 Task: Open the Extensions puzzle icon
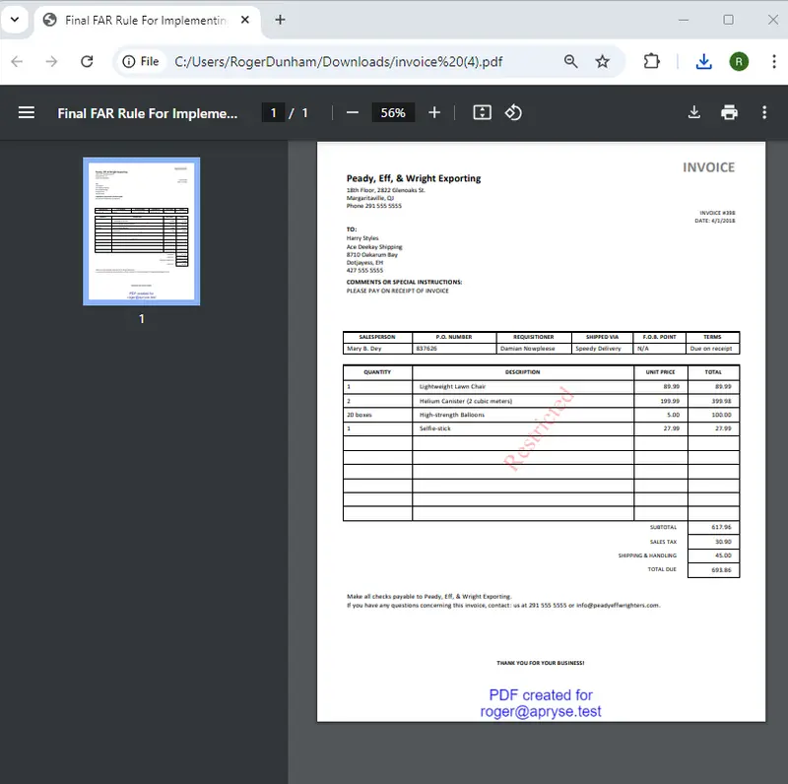tap(651, 61)
